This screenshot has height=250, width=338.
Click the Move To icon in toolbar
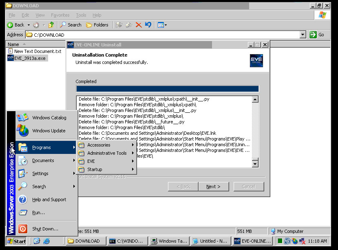119,25
